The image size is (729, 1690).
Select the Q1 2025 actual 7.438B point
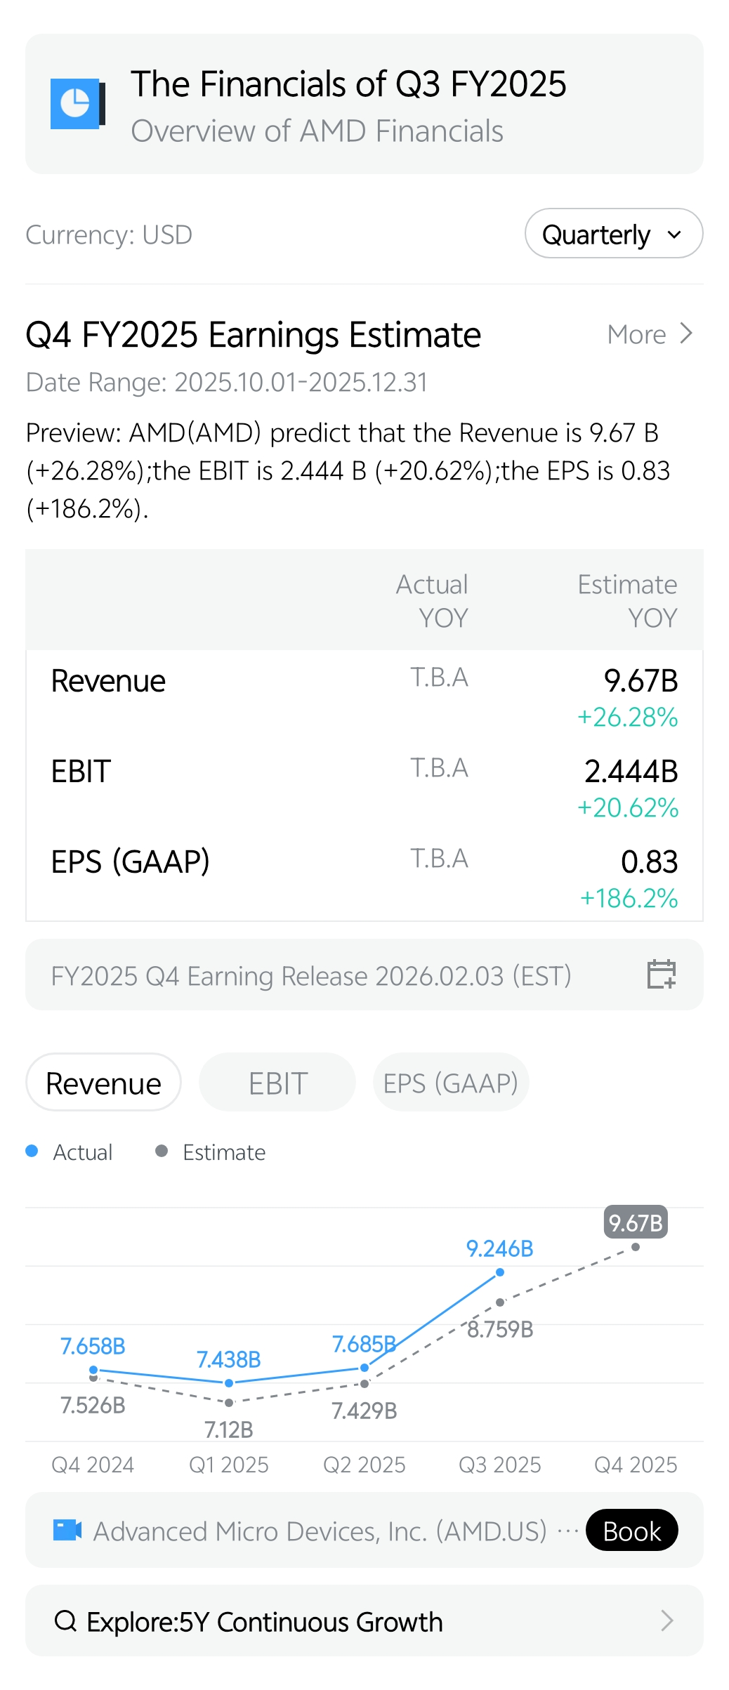coord(229,1382)
